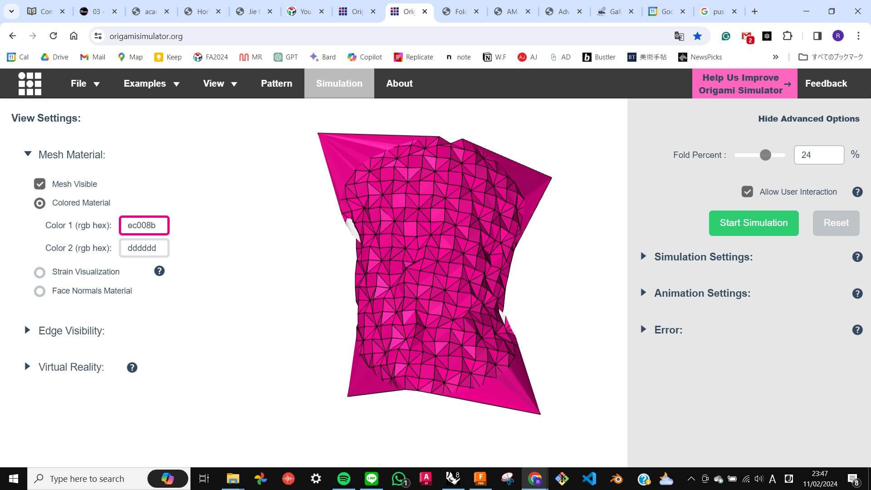This screenshot has width=871, height=490.
Task: Expand the Error section
Action: (643, 329)
